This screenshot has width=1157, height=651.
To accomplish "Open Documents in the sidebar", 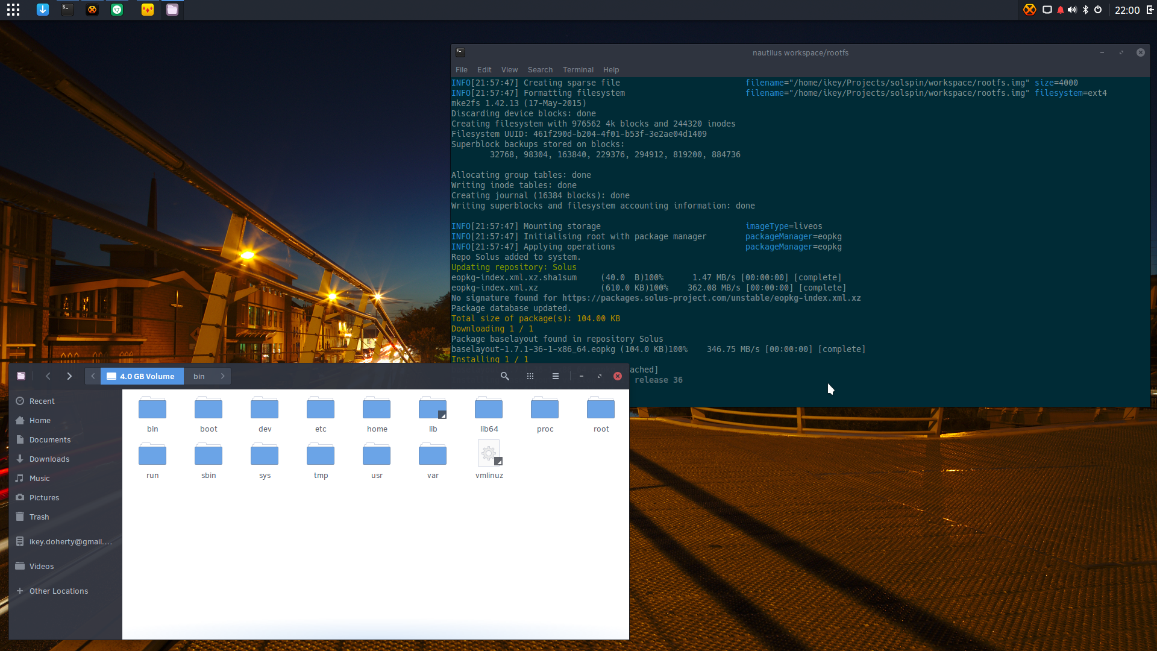I will (x=65, y=439).
